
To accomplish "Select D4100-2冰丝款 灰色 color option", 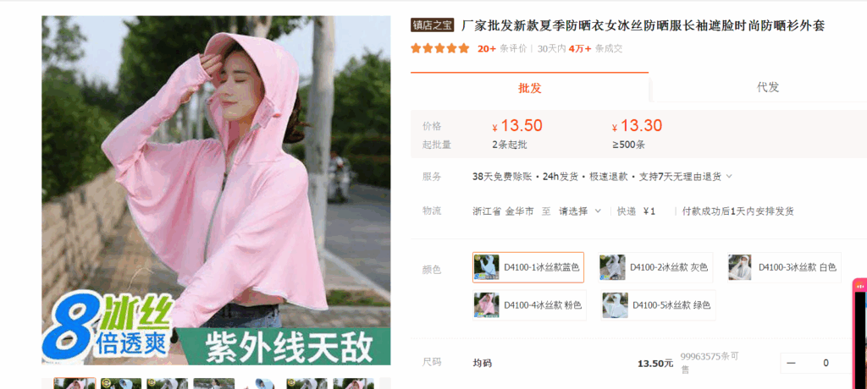I will tap(655, 267).
